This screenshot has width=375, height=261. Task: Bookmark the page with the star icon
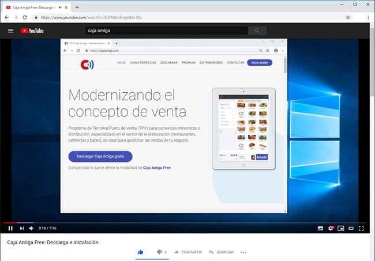(x=348, y=17)
